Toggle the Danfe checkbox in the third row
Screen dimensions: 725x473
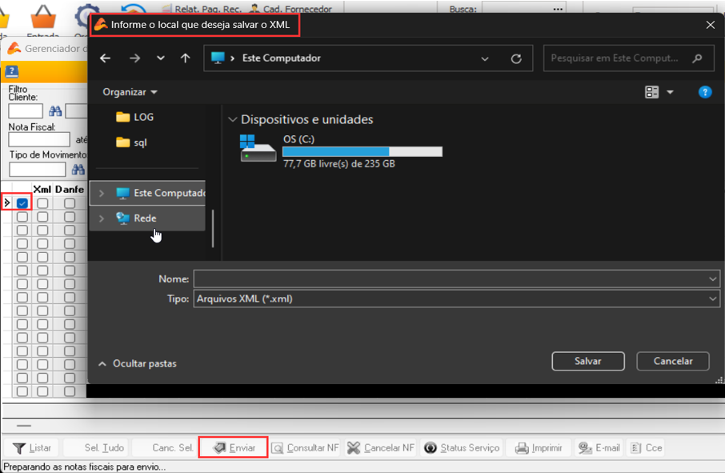click(70, 230)
